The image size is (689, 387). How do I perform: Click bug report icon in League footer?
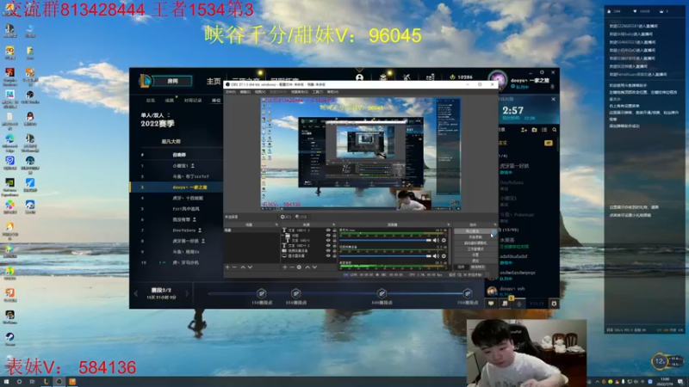tap(554, 304)
